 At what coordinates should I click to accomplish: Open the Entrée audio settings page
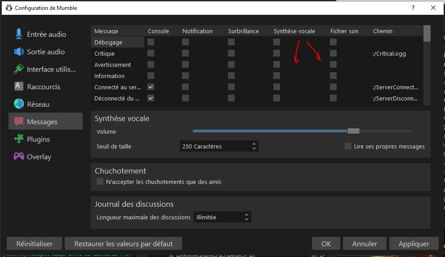click(46, 34)
